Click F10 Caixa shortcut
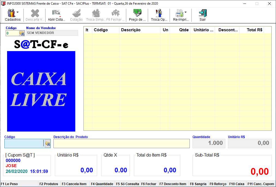The width and height of the screenshot is (276, 187). tap(237, 184)
